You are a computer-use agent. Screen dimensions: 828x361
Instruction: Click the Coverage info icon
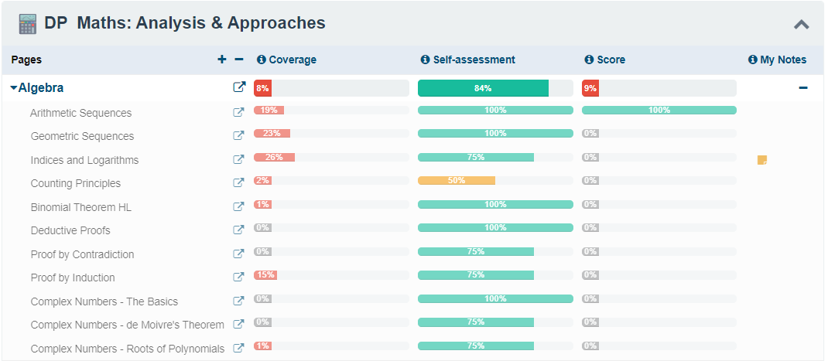262,60
